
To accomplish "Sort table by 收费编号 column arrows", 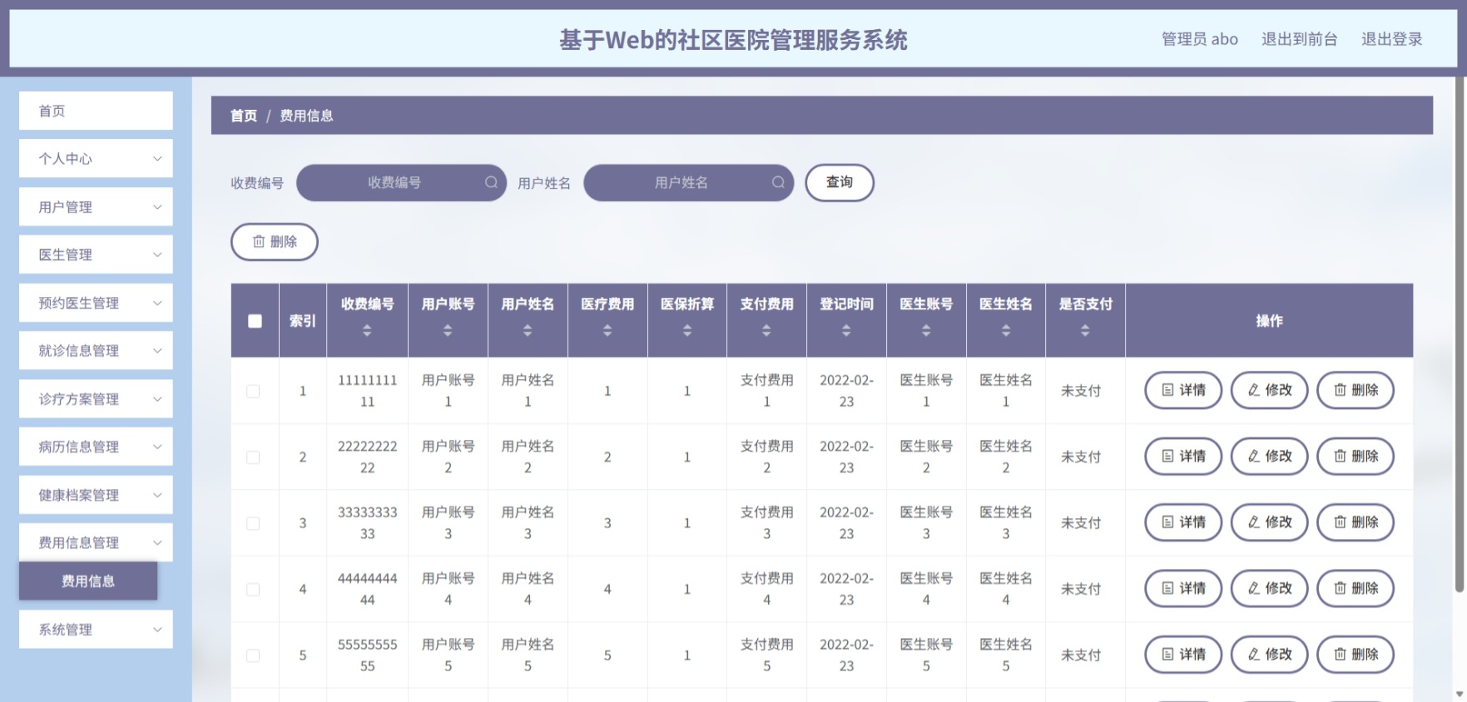I will (367, 330).
